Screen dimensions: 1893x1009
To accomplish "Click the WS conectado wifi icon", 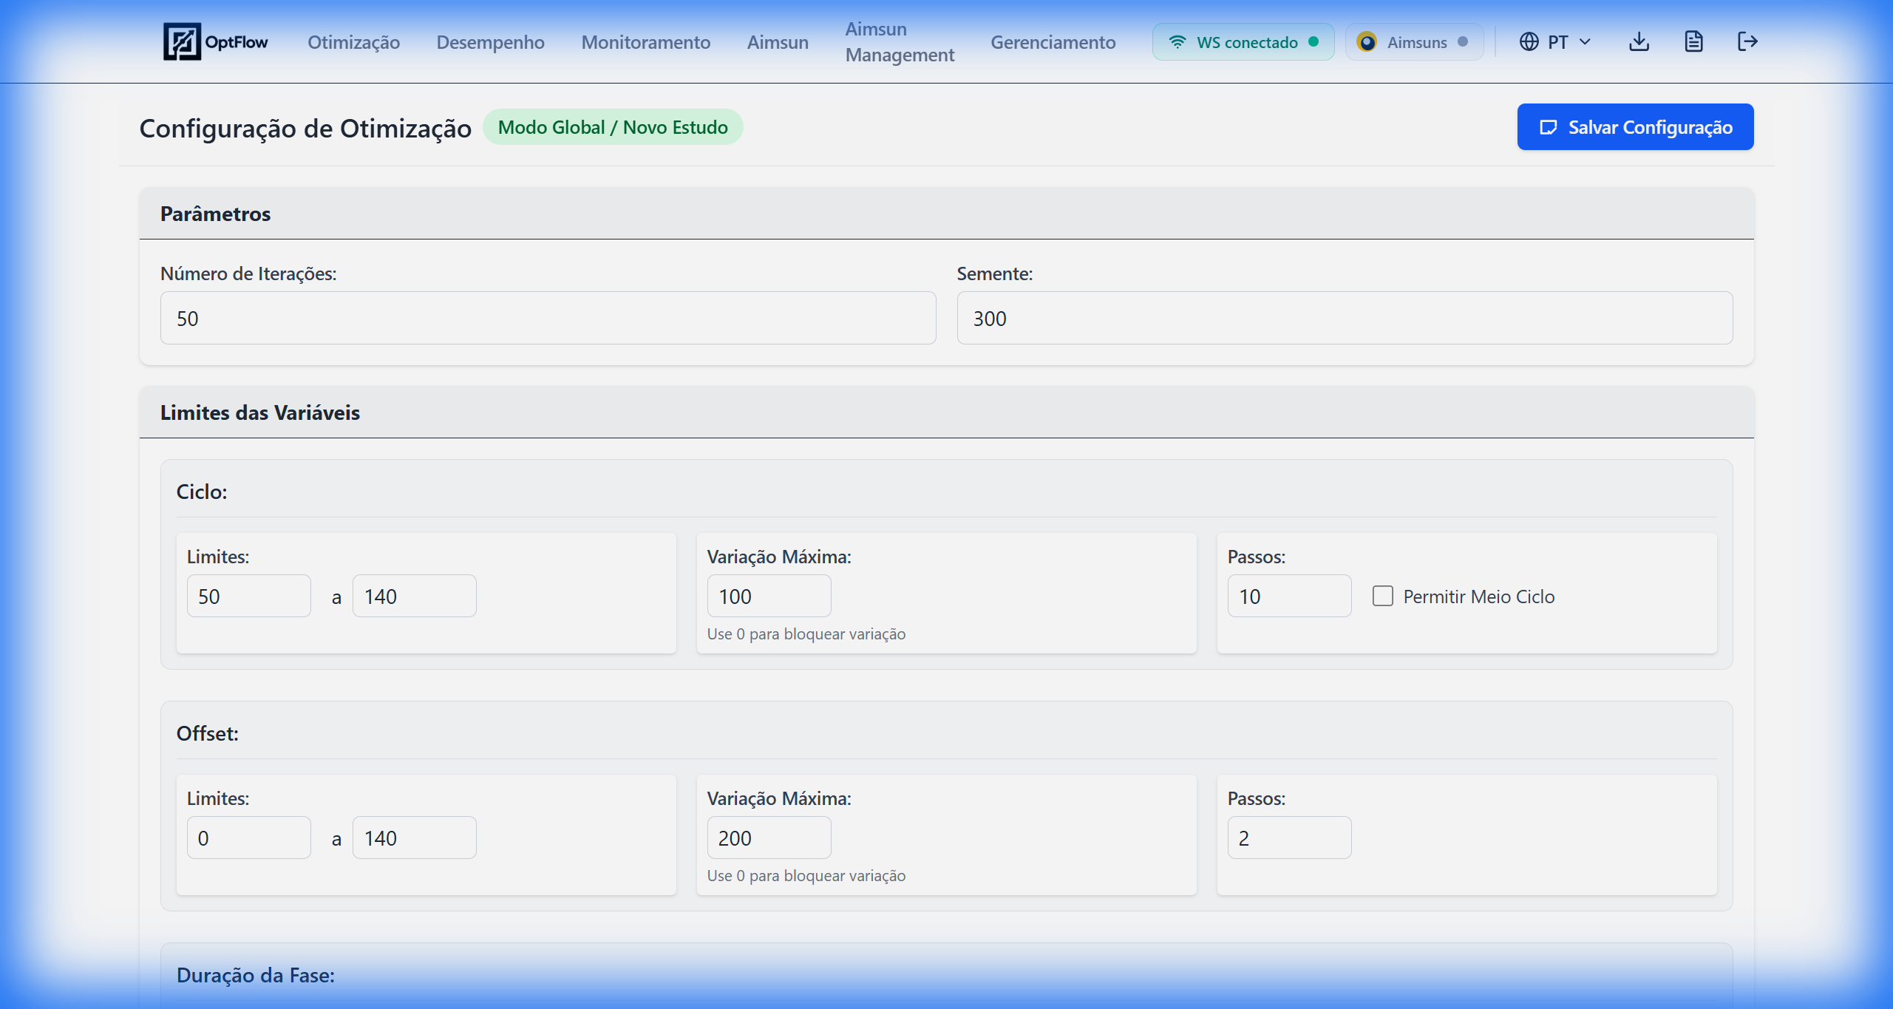I will (x=1177, y=42).
